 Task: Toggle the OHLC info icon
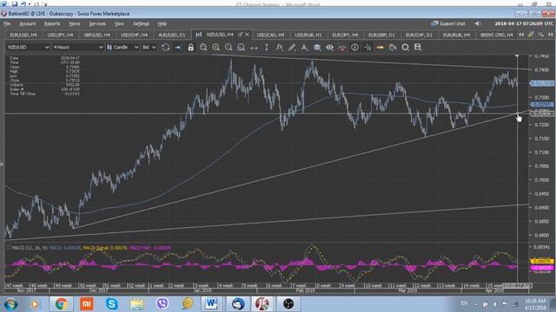(x=355, y=47)
